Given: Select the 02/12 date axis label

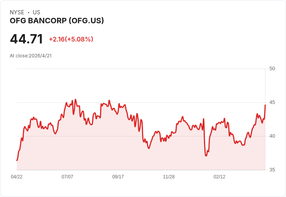Looking at the screenshot, I should (220, 176).
